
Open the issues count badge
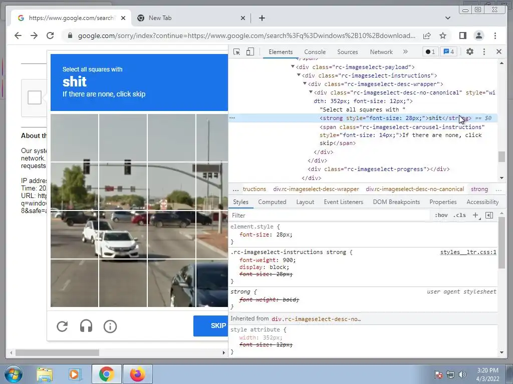click(x=448, y=51)
